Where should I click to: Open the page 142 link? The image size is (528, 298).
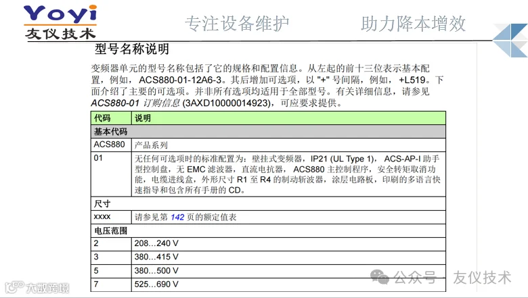pyautogui.click(x=177, y=218)
